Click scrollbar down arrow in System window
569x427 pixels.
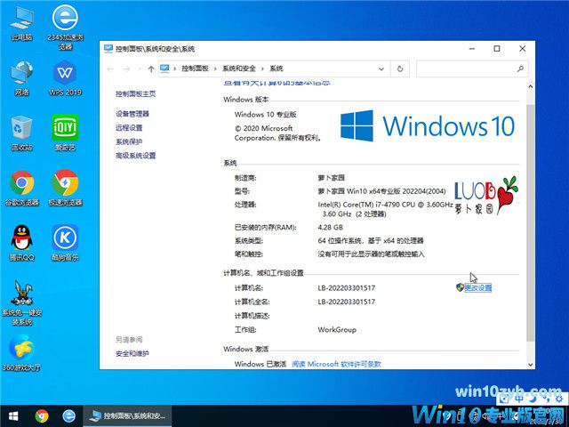click(530, 364)
